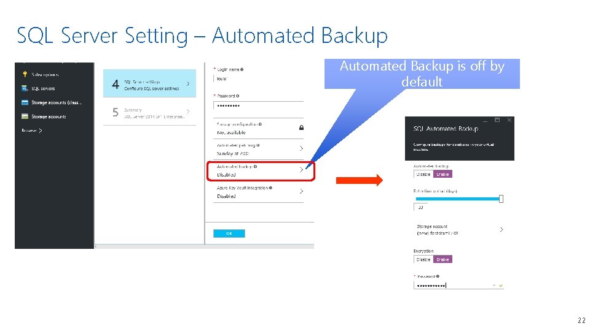Viewport: 590px width, 331px height.
Task: Click the info icon next to Storage configuration
Action: [260, 124]
